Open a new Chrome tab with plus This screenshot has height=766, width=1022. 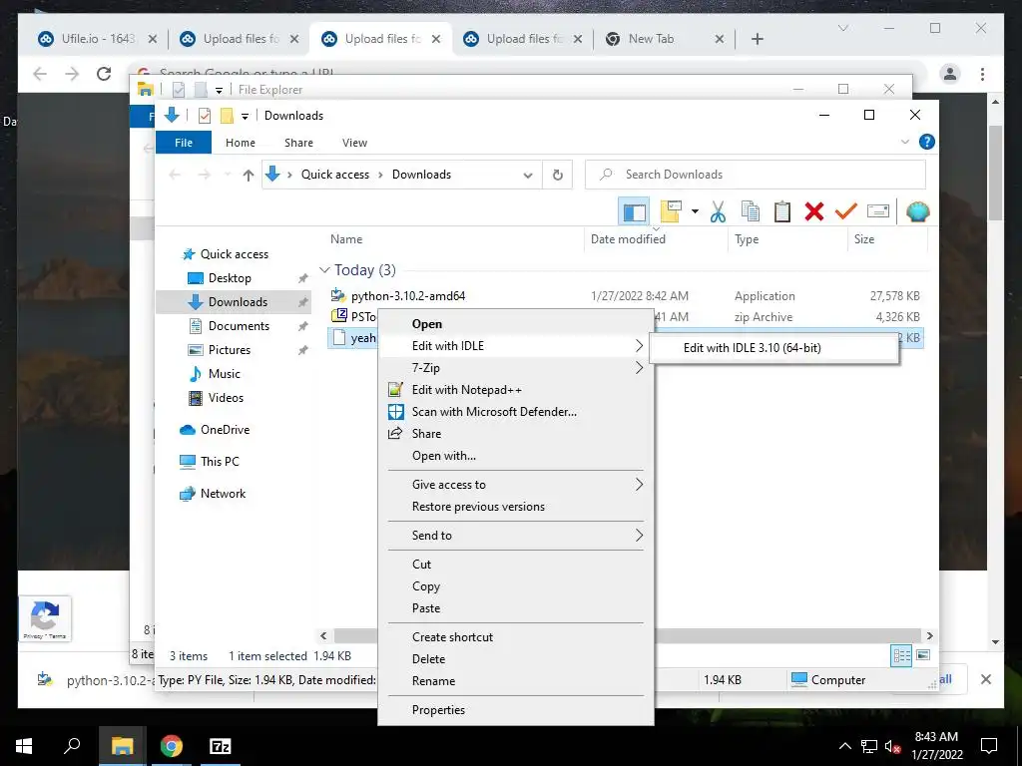[757, 39]
